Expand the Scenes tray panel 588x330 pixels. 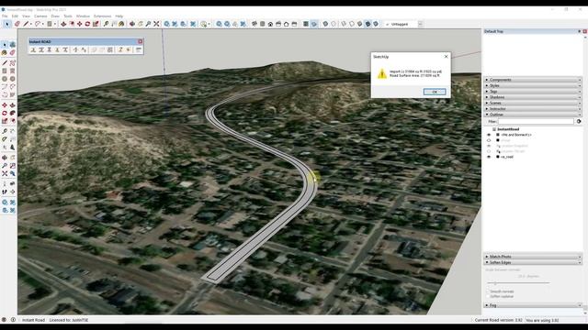(533, 103)
